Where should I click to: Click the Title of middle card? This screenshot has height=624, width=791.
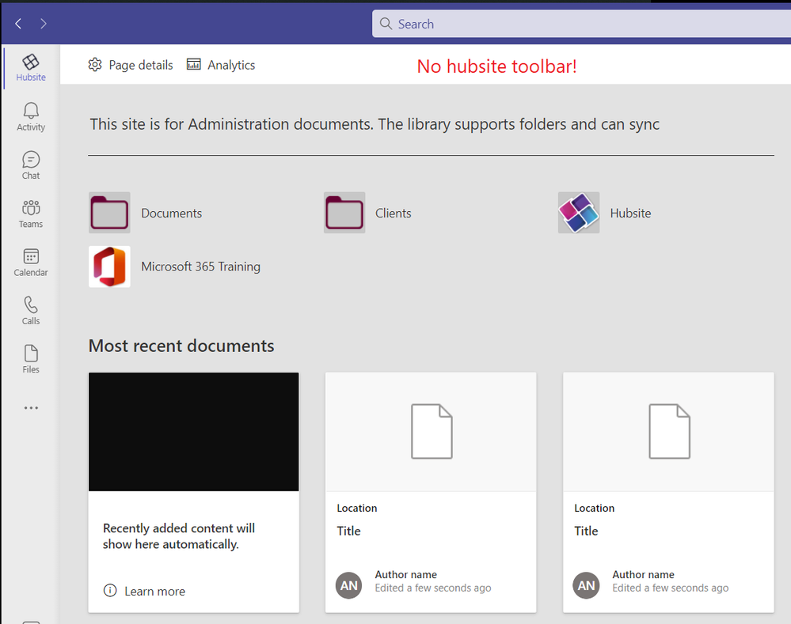click(x=348, y=531)
